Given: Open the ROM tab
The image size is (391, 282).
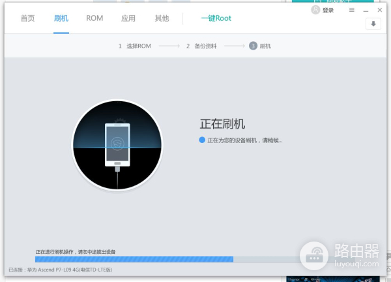Looking at the screenshot, I should click(x=94, y=18).
